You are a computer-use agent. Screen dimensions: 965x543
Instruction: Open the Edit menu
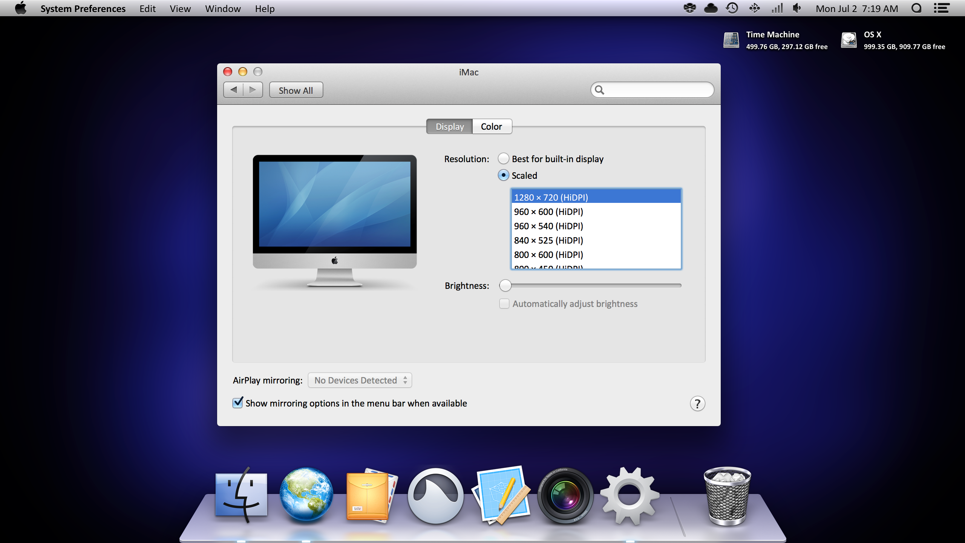147,8
